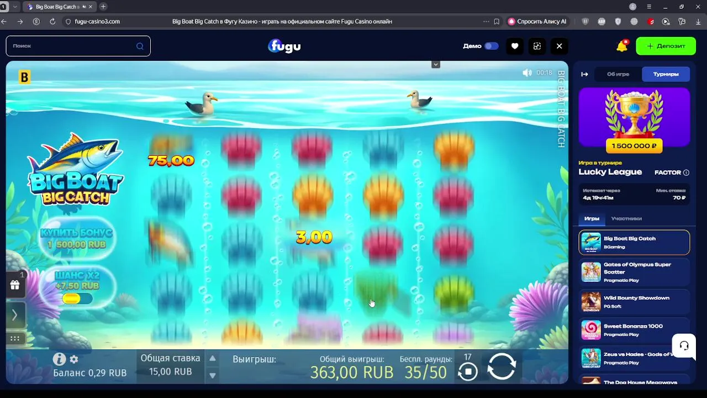Add game to favorites with heart icon
The width and height of the screenshot is (707, 398).
[x=515, y=46]
